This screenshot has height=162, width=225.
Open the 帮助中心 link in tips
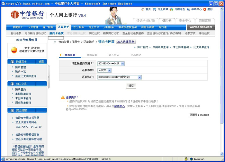119,106
